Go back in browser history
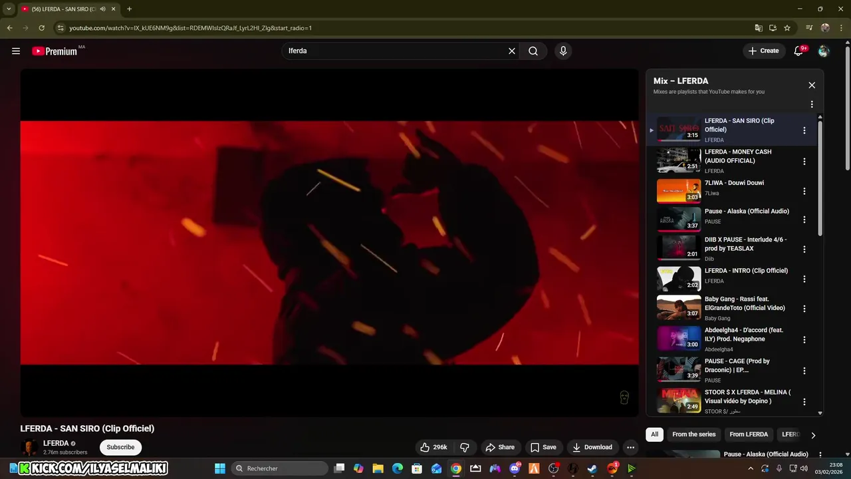The width and height of the screenshot is (851, 479). pyautogui.click(x=9, y=28)
